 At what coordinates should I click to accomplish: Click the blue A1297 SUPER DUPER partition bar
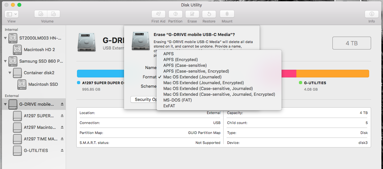tap(101, 74)
